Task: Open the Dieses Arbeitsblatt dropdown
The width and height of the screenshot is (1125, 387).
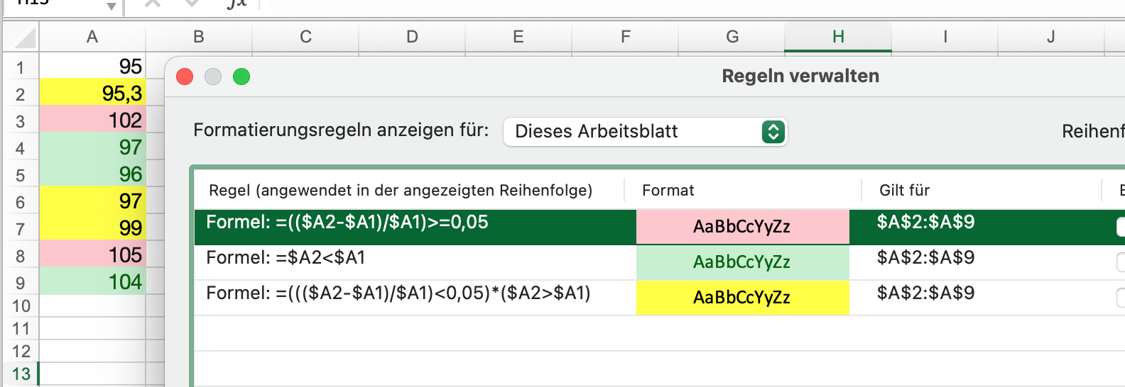Action: coord(645,132)
